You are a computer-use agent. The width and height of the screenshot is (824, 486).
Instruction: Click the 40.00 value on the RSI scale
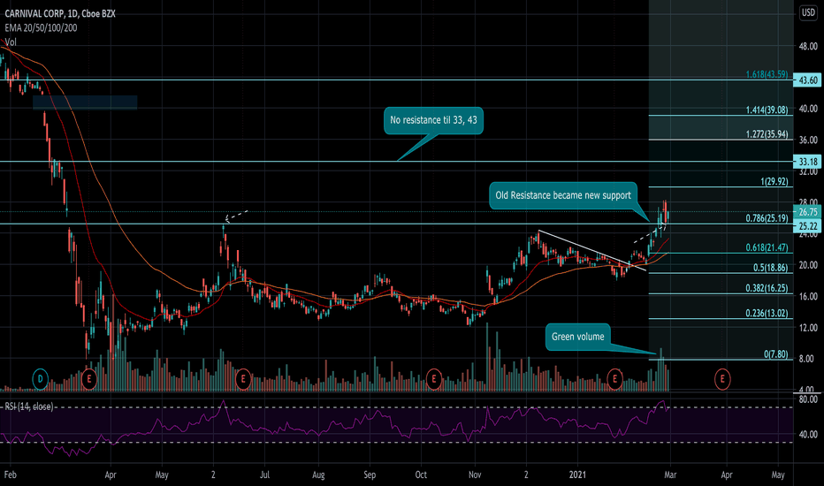(x=808, y=435)
